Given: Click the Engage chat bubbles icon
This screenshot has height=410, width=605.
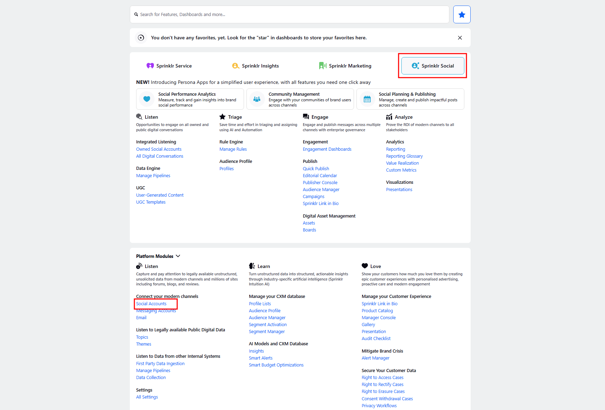Looking at the screenshot, I should click(x=306, y=117).
